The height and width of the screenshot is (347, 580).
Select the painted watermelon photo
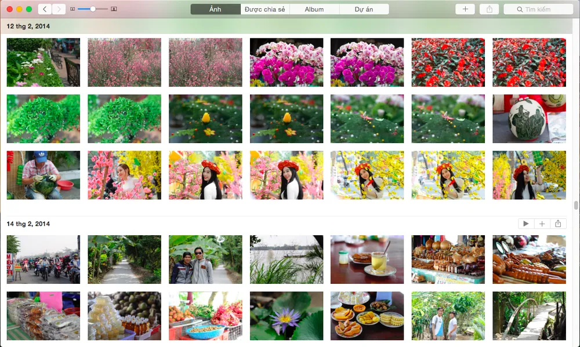[529, 119]
